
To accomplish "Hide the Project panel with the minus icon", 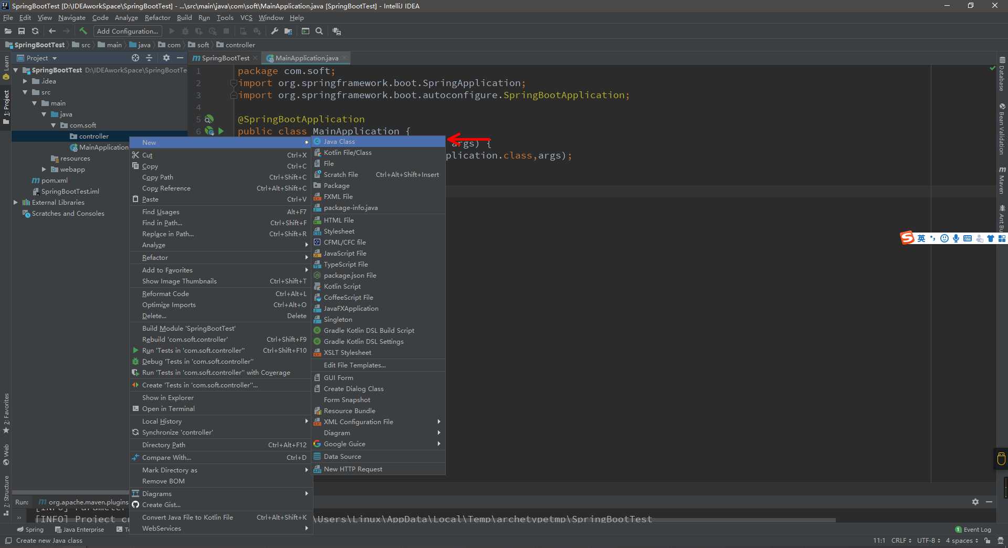I will [180, 58].
